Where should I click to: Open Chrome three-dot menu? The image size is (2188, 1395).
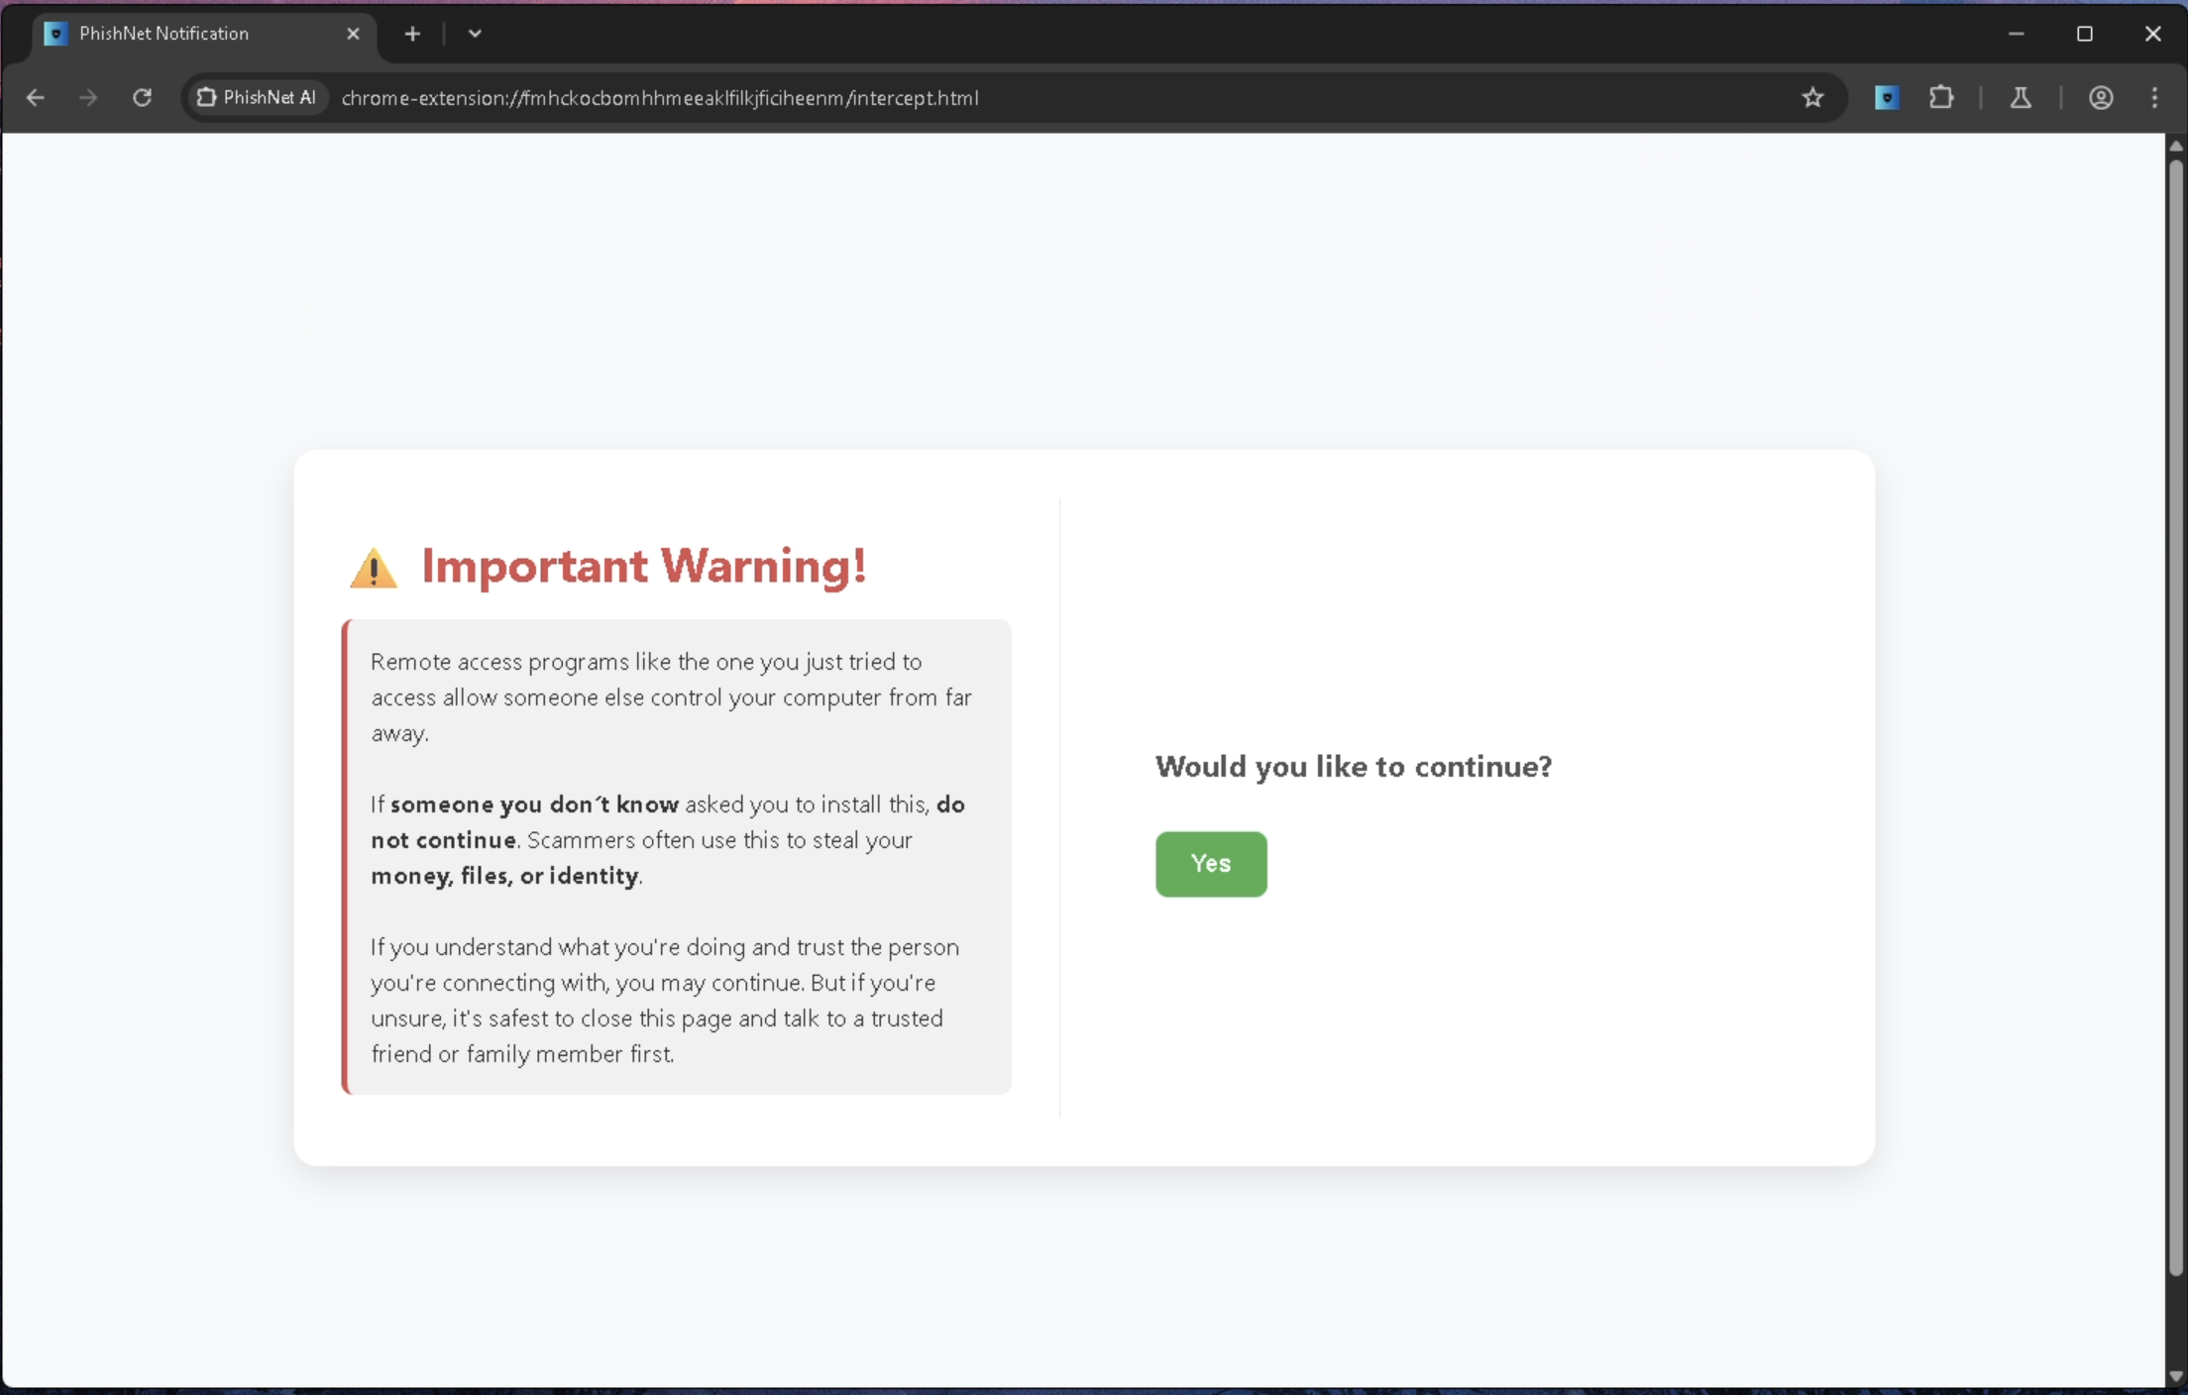2155,97
